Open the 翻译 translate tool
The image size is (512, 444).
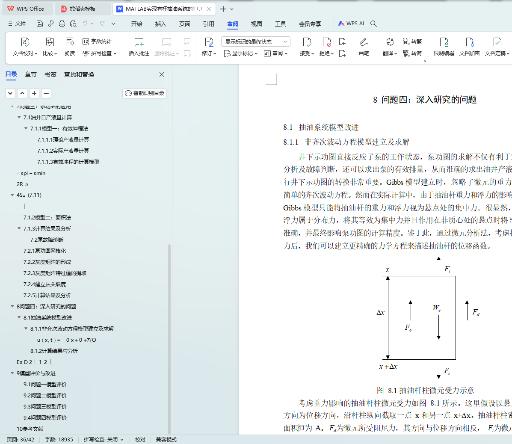click(390, 47)
